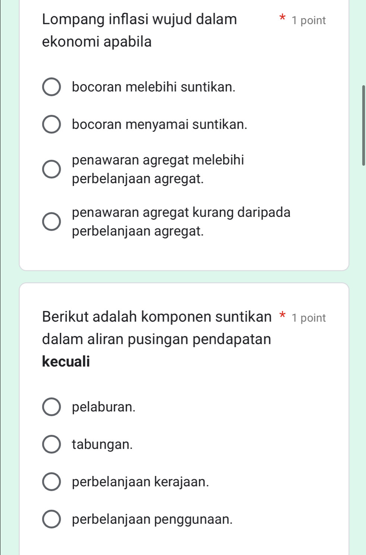Pick radio for 'penawaran agregat melebihi perbelanjaan agregat'
The width and height of the screenshot is (366, 555).
tap(51, 169)
